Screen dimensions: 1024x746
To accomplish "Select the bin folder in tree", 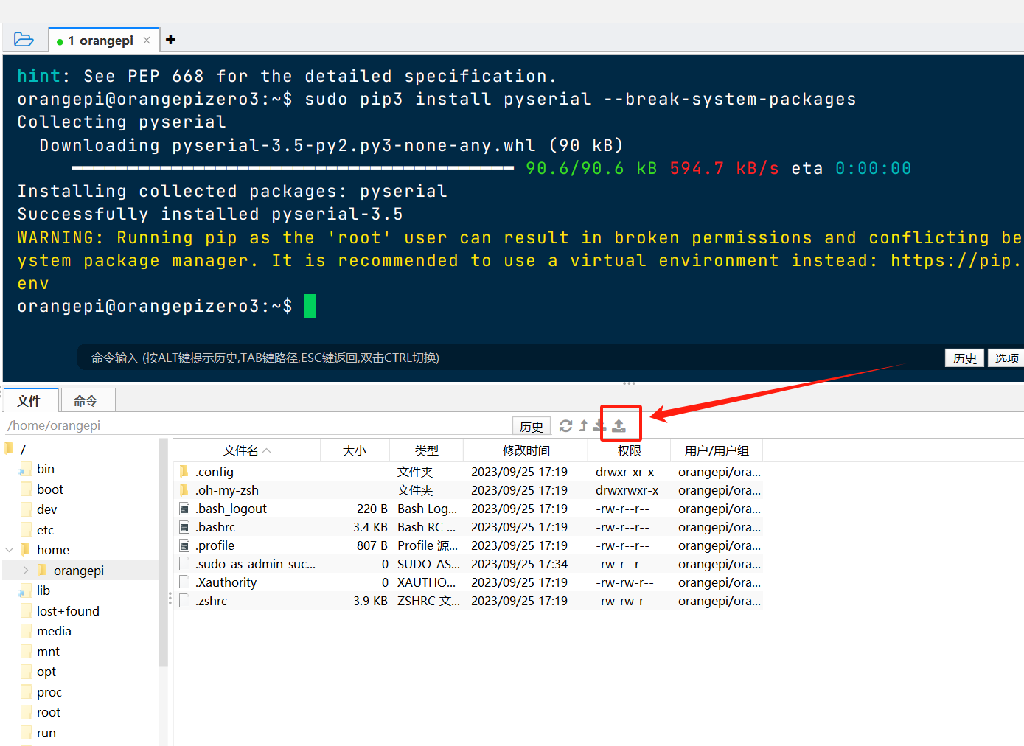I will [x=46, y=469].
